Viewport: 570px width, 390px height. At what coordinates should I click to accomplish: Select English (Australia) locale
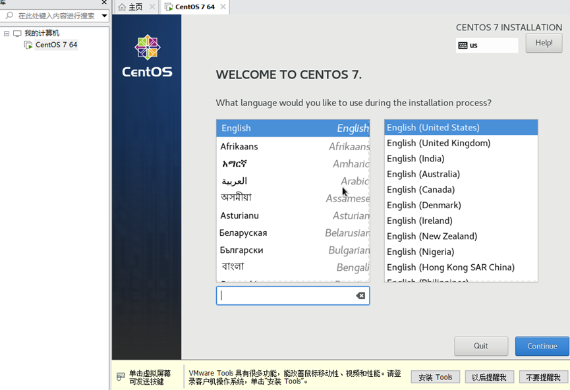tap(461, 174)
